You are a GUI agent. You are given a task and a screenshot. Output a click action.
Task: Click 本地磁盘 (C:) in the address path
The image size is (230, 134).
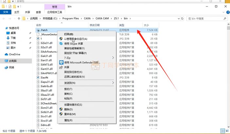click(50, 19)
